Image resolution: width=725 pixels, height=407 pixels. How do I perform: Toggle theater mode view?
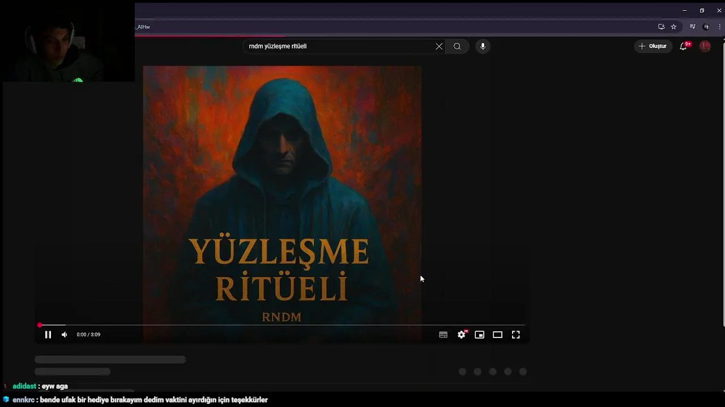point(498,335)
